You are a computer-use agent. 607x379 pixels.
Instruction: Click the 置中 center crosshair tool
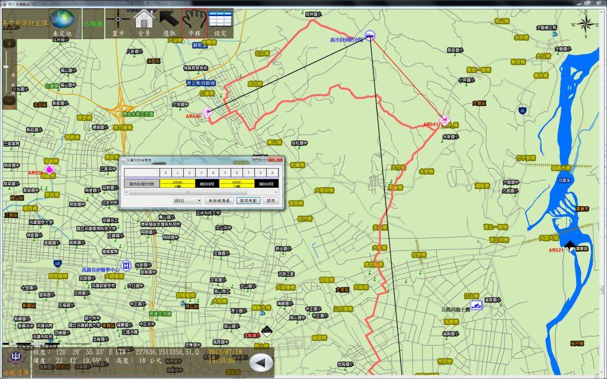coord(118,23)
